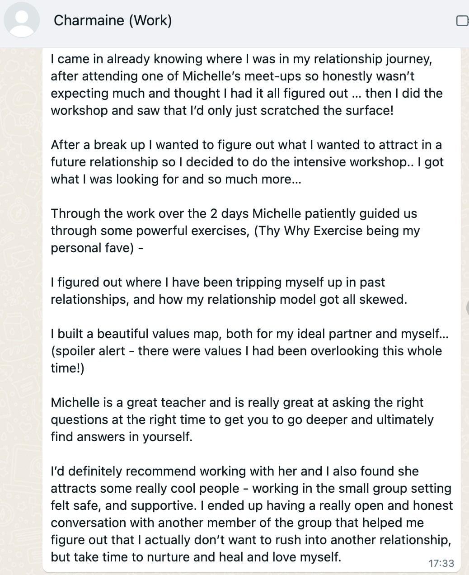Start a video call from the header icon
This screenshot has height=575, width=469.
click(463, 21)
